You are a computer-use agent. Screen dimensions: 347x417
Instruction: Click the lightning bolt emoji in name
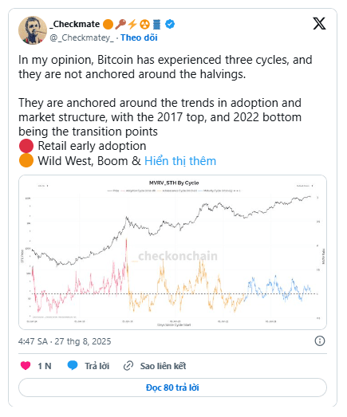pyautogui.click(x=132, y=24)
